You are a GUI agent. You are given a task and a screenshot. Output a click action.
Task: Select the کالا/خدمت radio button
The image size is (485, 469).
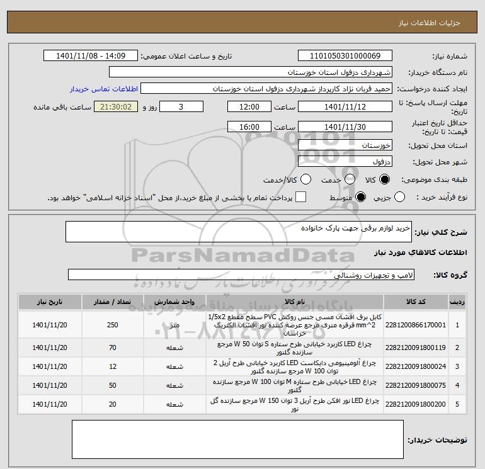point(305,179)
